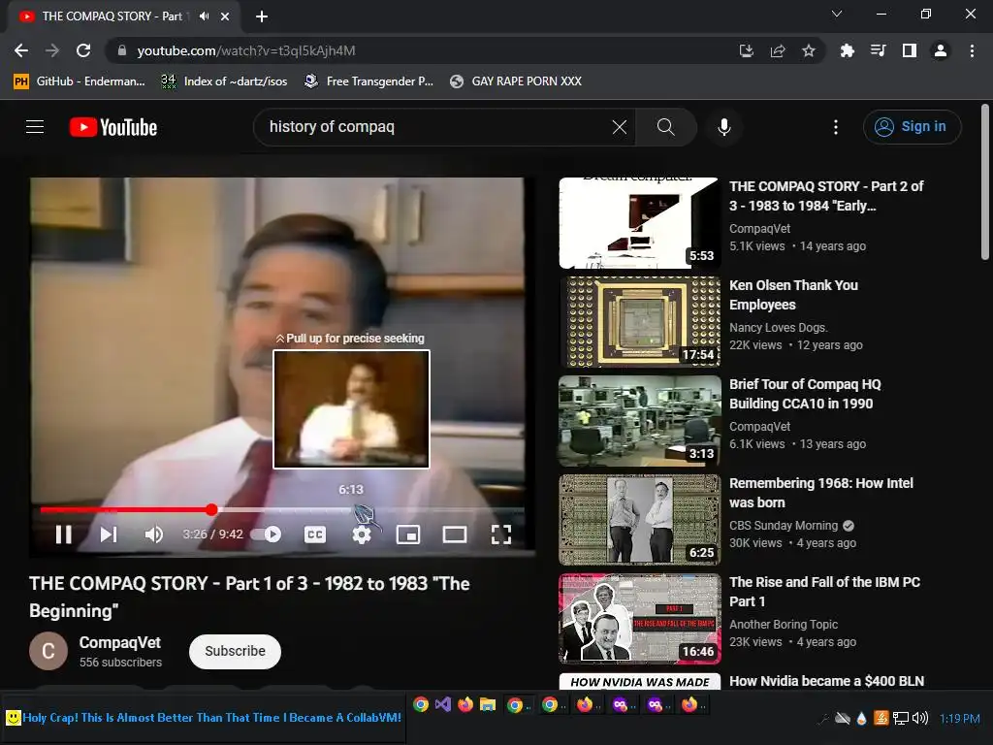Bookmark this page with the star icon

point(809,50)
